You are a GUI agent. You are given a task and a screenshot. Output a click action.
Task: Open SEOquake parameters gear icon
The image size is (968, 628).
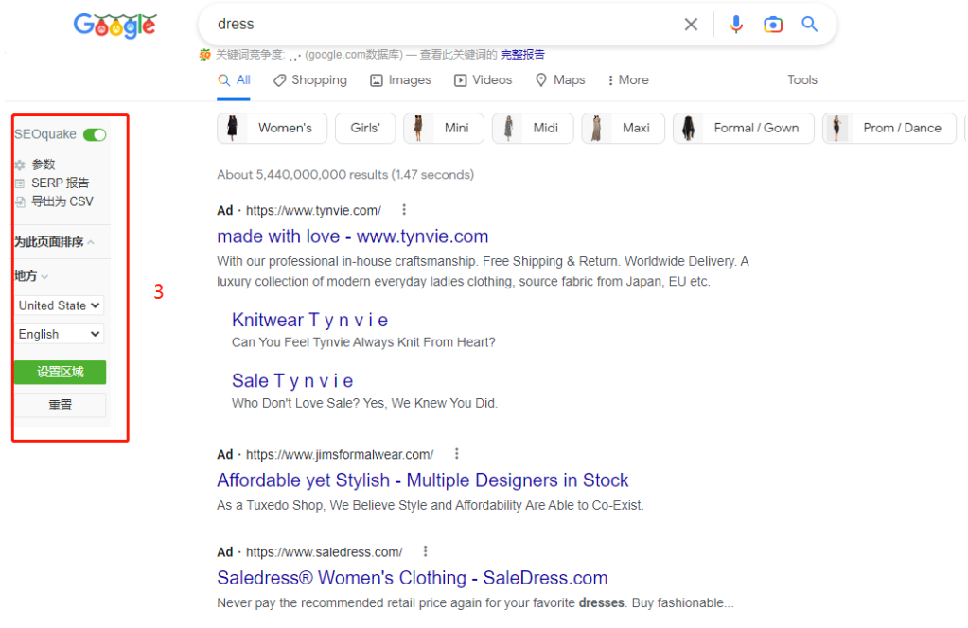[x=20, y=165]
